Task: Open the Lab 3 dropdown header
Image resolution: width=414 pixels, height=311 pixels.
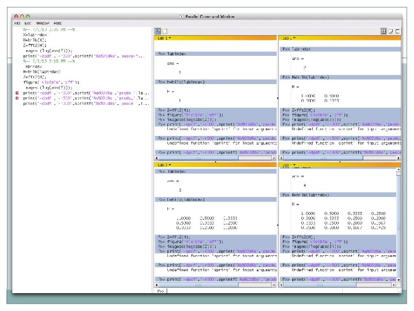Action: (x=163, y=165)
